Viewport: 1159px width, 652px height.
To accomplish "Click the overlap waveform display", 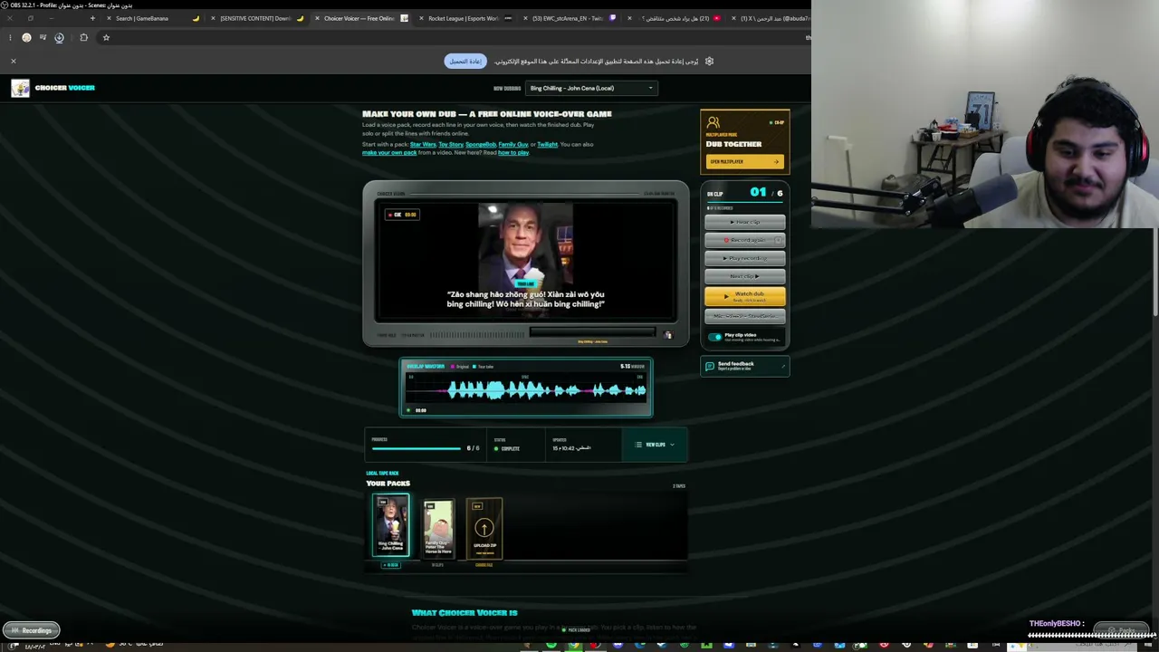I will coord(526,389).
